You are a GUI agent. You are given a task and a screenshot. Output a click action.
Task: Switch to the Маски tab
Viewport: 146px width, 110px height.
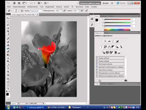point(106,33)
